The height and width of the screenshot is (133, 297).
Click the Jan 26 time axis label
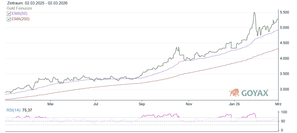pyautogui.click(x=234, y=104)
